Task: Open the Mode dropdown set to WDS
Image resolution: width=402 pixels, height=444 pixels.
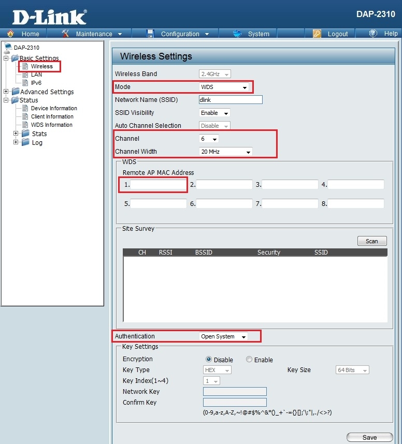Action: click(224, 87)
